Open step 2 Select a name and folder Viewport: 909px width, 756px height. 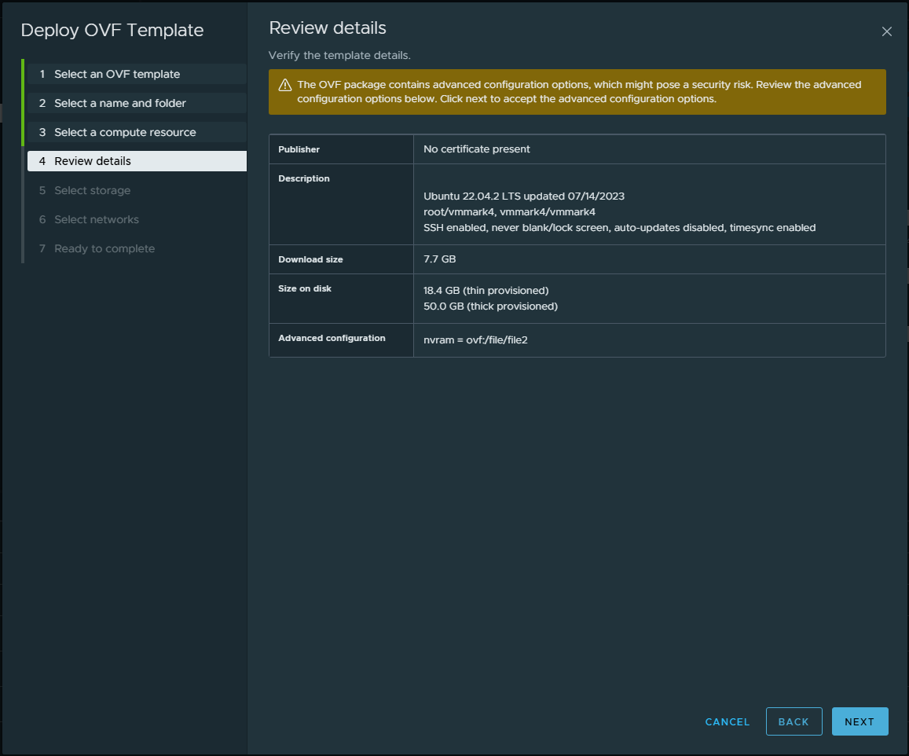[120, 103]
